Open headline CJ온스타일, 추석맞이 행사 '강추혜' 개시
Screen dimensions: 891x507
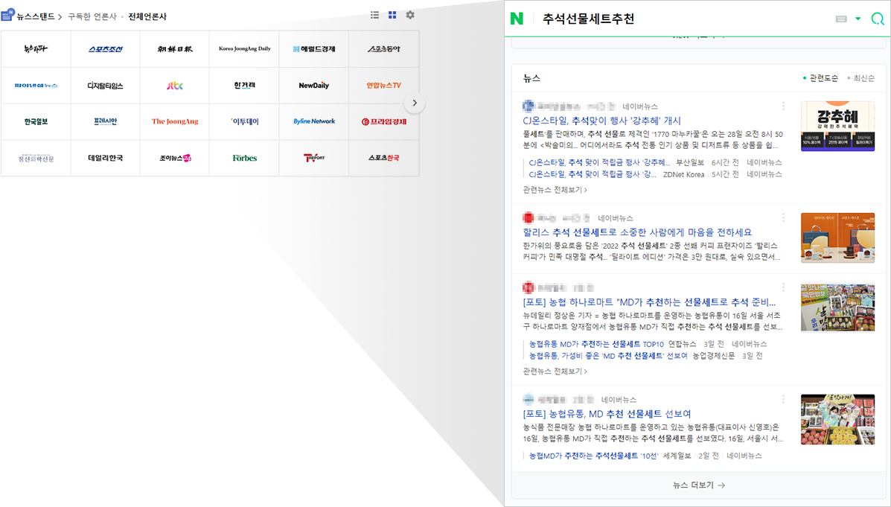pos(601,121)
